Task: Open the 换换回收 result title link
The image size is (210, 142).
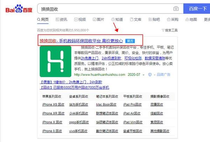Action: click(81, 41)
